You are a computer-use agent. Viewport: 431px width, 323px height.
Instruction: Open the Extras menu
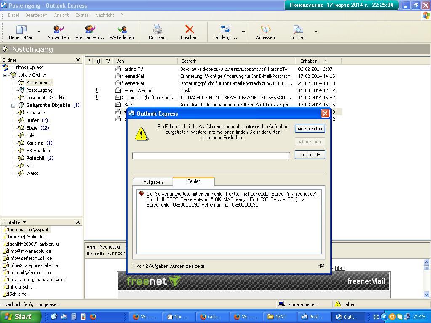click(82, 15)
